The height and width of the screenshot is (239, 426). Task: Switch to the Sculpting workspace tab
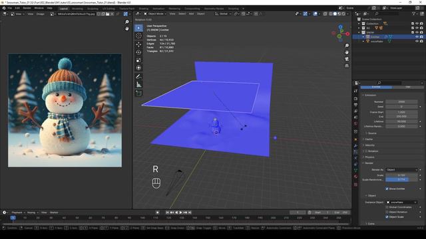(93, 9)
